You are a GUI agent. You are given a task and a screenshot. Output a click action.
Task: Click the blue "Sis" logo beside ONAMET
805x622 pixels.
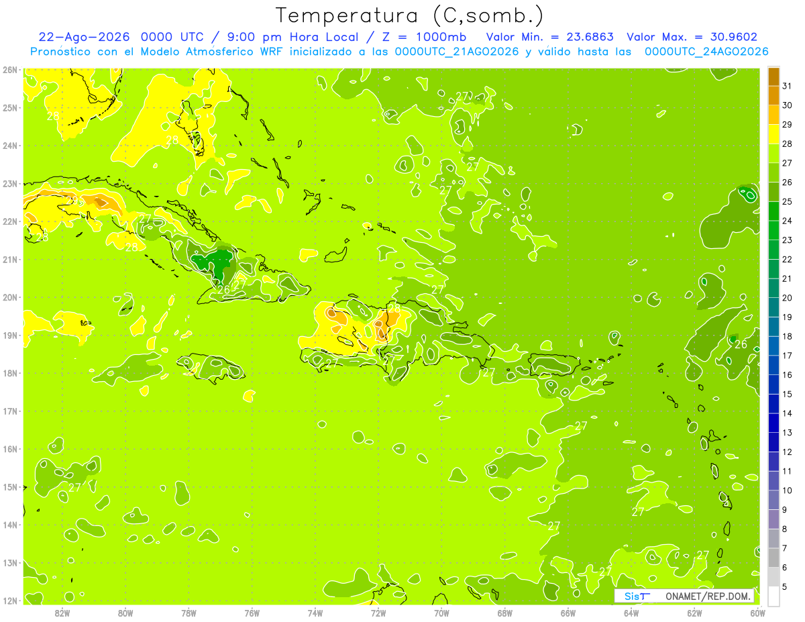pyautogui.click(x=636, y=596)
